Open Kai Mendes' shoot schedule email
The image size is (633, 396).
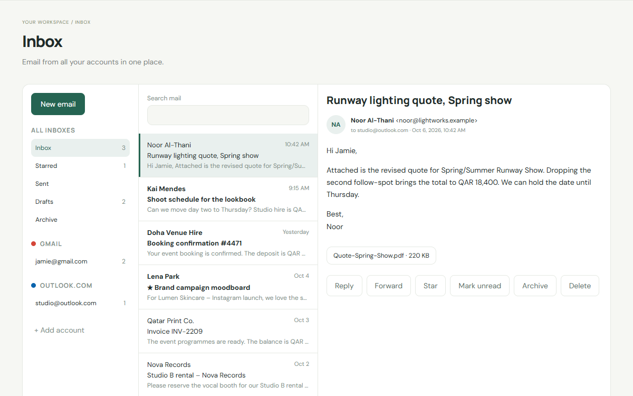tap(228, 199)
